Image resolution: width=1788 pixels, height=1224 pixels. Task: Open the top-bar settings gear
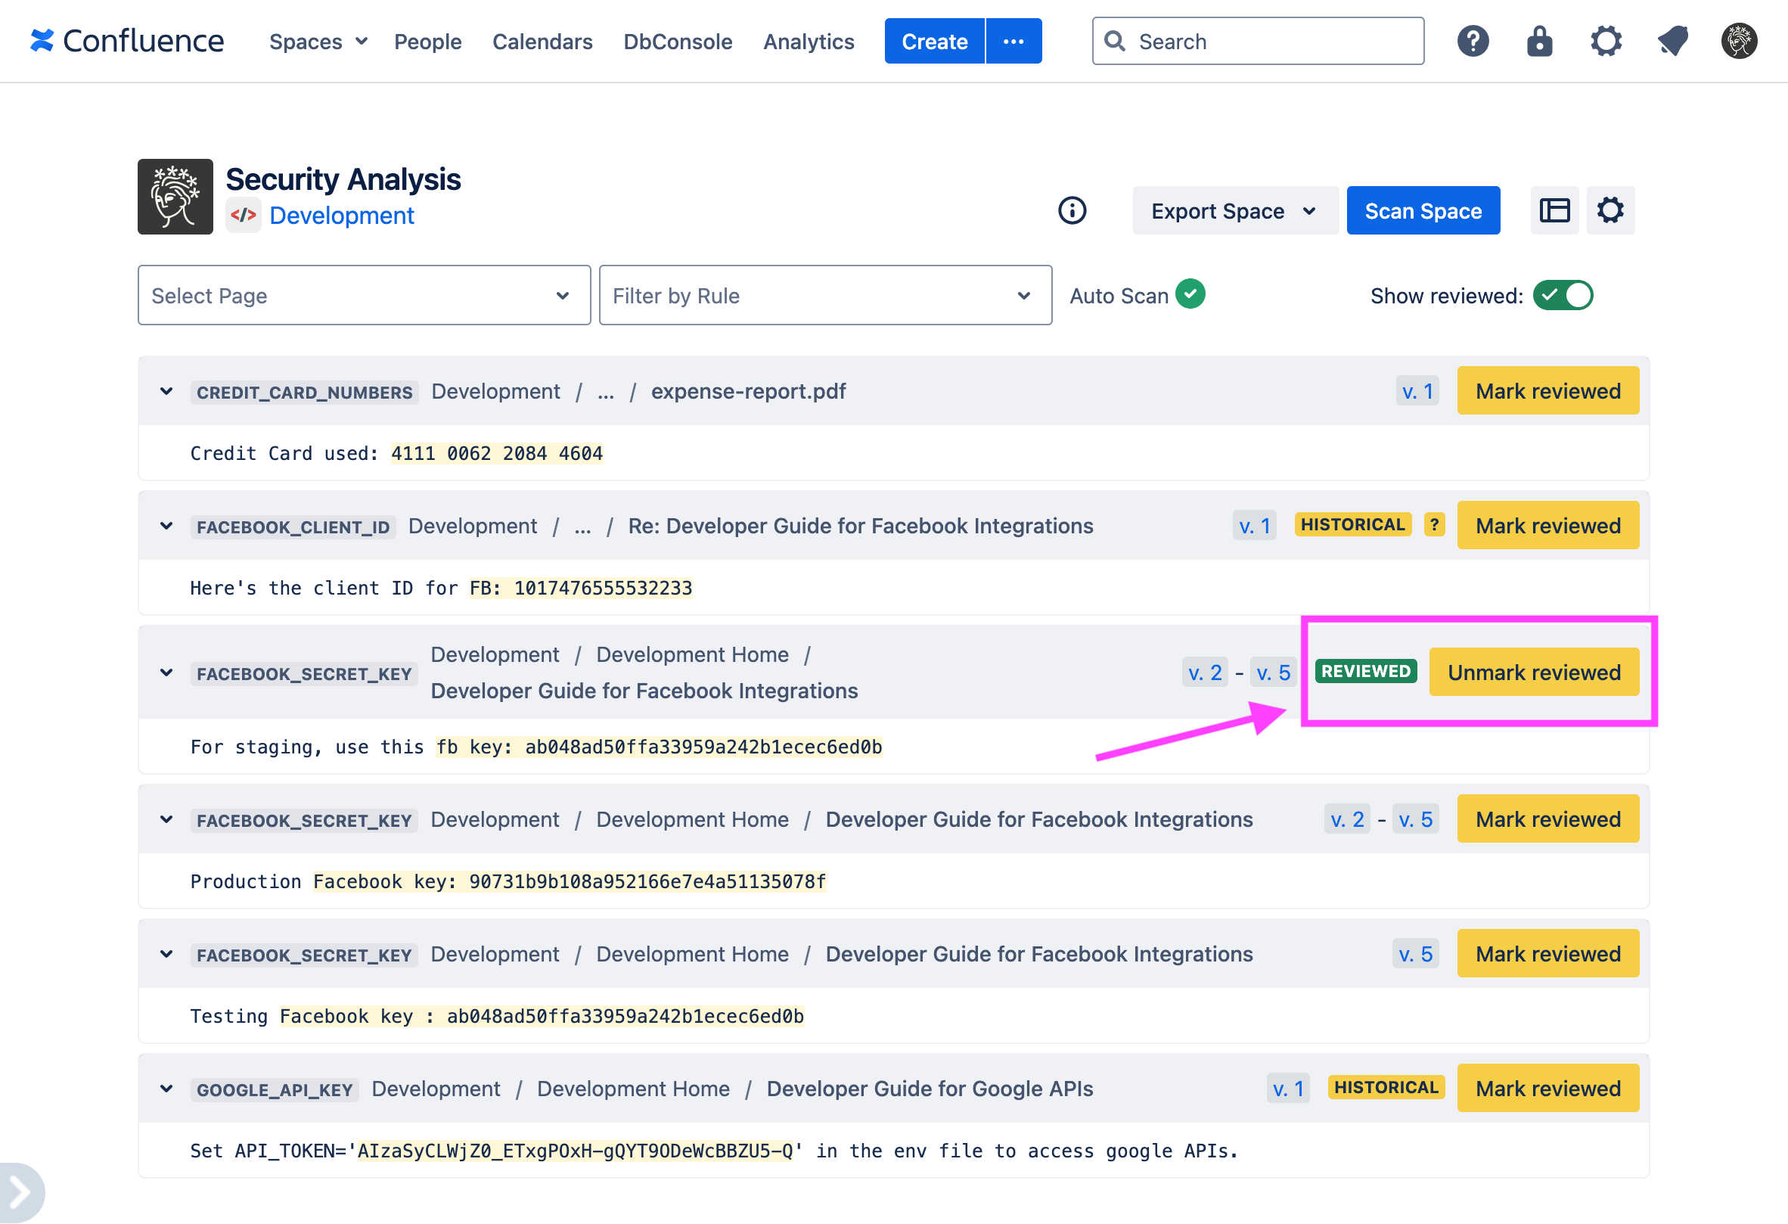click(x=1606, y=41)
